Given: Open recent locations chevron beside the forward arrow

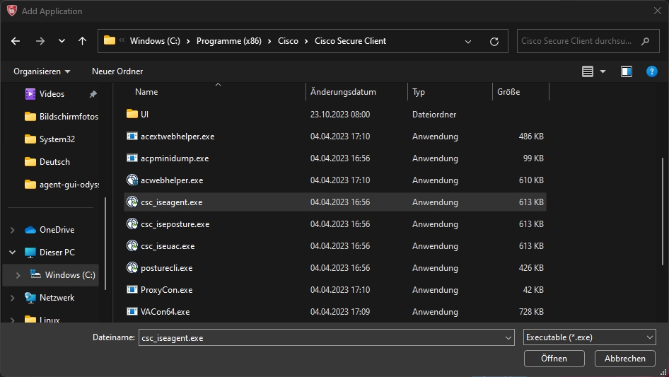Looking at the screenshot, I should tap(62, 41).
